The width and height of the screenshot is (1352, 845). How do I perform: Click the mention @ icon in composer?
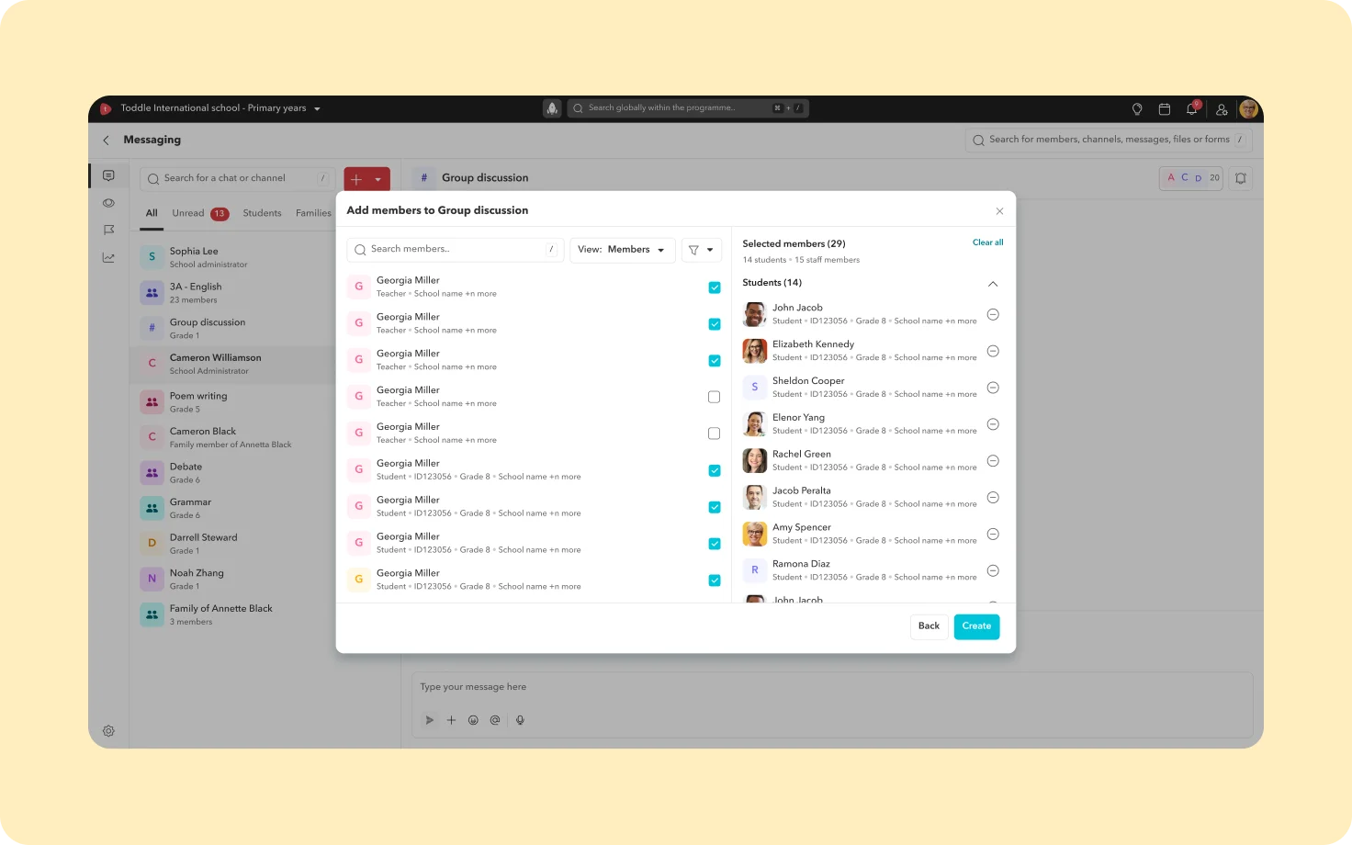coord(495,720)
